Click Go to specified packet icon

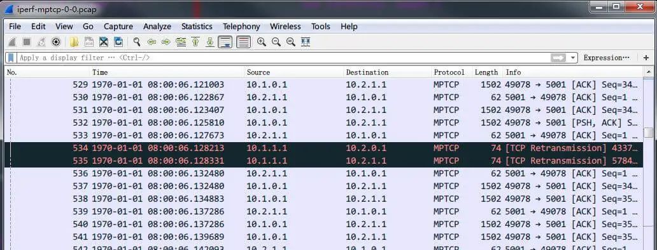point(181,42)
